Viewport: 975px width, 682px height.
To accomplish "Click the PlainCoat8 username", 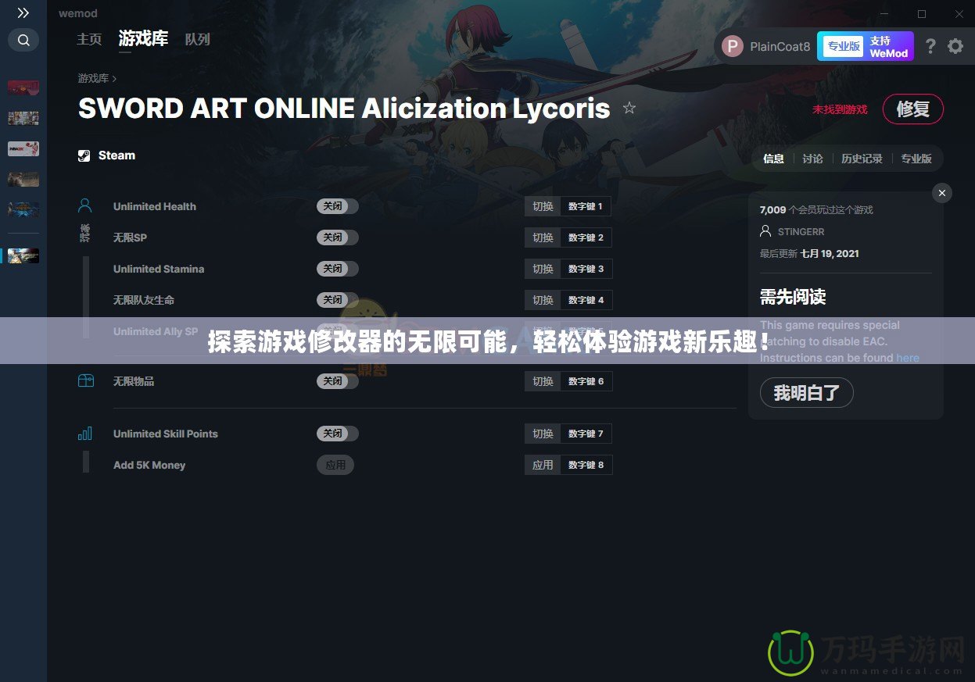I will tap(780, 46).
